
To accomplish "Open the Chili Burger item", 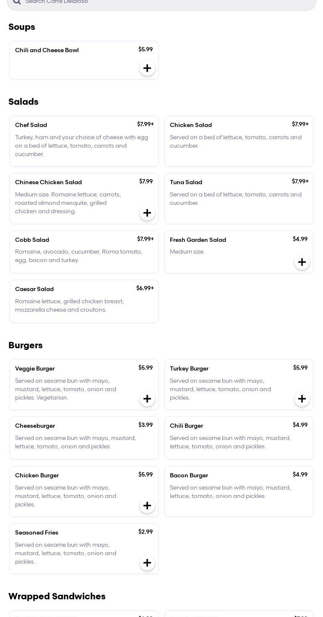I will pos(239,438).
